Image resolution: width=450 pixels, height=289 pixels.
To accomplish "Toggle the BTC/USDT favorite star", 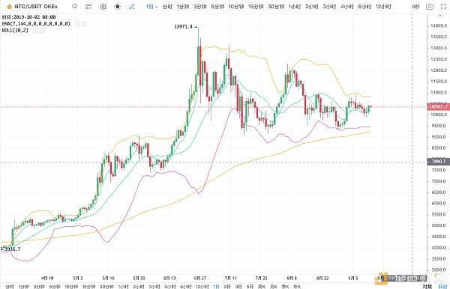I will tap(9, 6).
